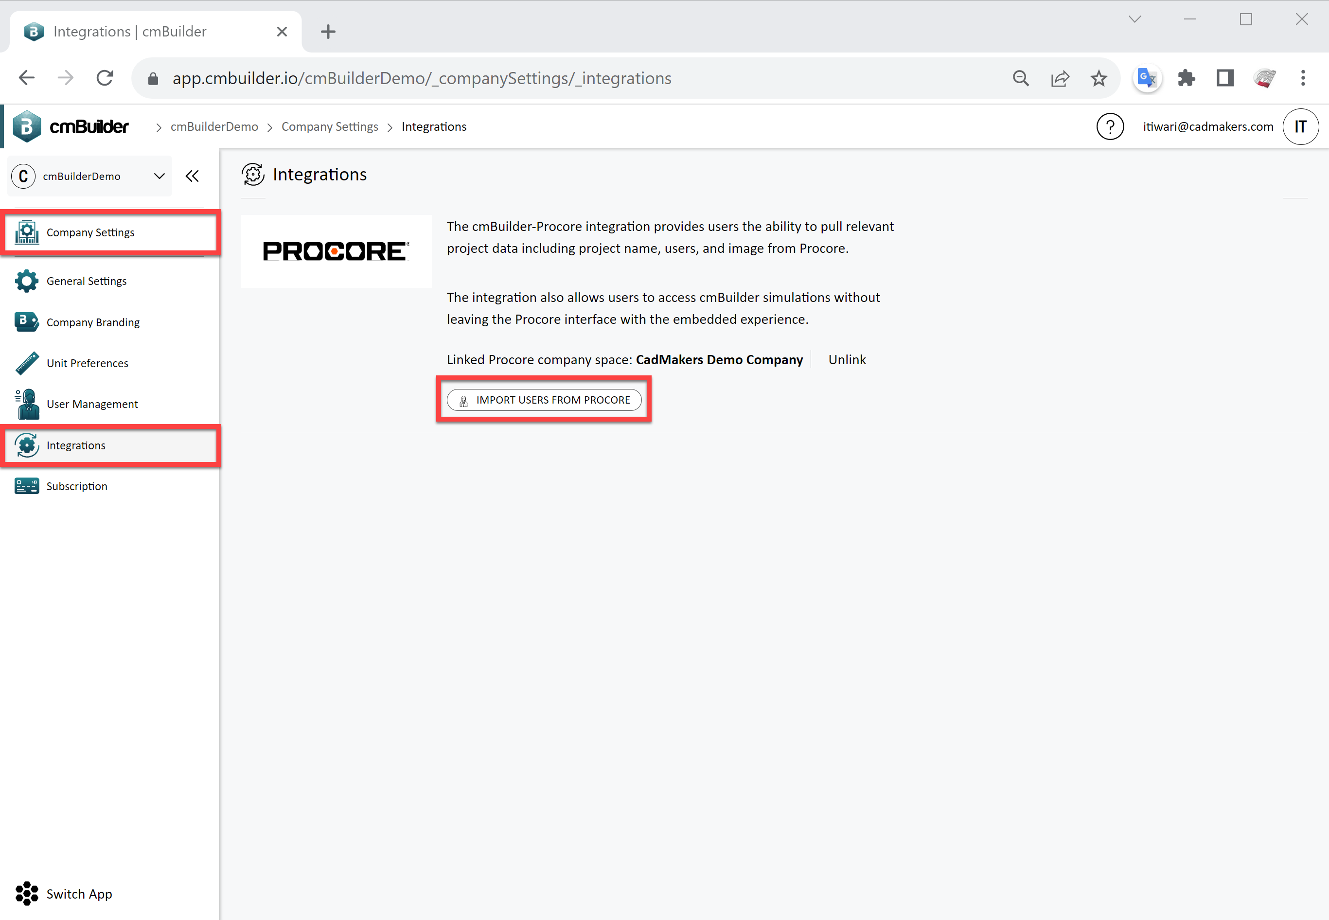
Task: Click Unlink to disconnect Procore company
Action: (847, 360)
